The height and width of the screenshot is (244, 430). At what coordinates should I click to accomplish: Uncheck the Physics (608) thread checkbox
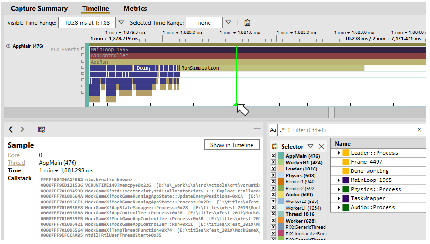click(x=273, y=175)
